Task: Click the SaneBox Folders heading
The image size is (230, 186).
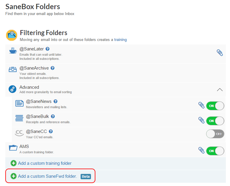Action: [33, 6]
